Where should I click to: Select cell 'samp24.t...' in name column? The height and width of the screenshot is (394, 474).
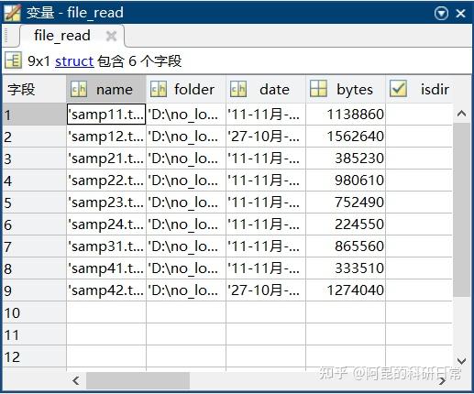[x=106, y=224]
